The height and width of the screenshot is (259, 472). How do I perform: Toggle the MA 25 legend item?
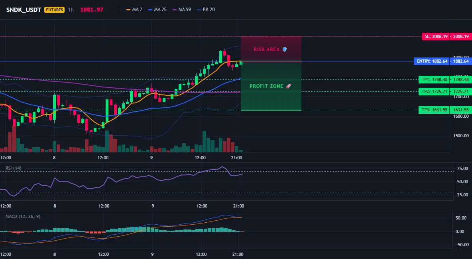[157, 10]
